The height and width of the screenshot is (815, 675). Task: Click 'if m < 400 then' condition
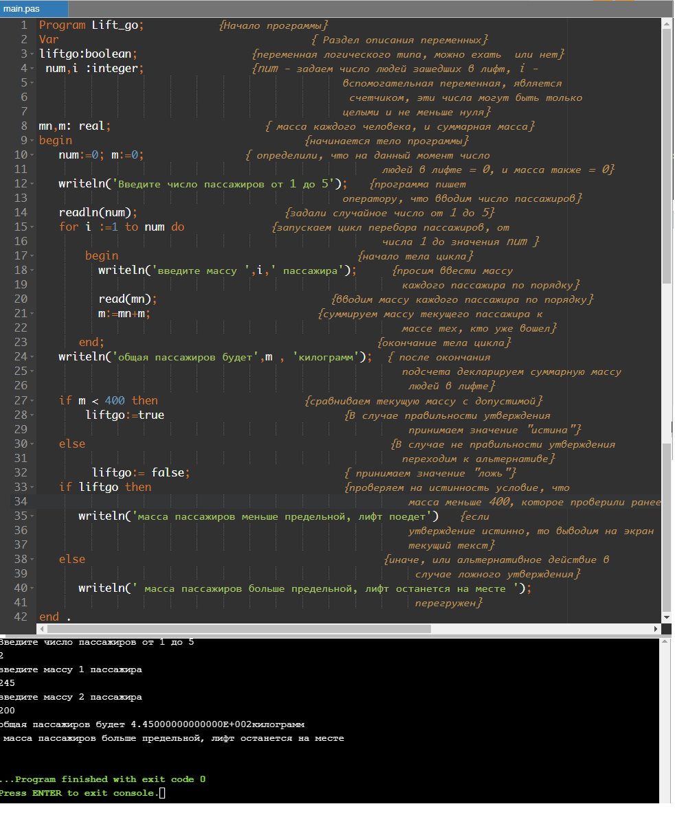pyautogui.click(x=108, y=401)
